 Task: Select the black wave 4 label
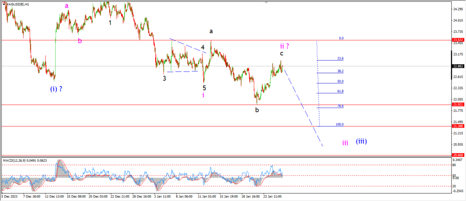point(203,47)
